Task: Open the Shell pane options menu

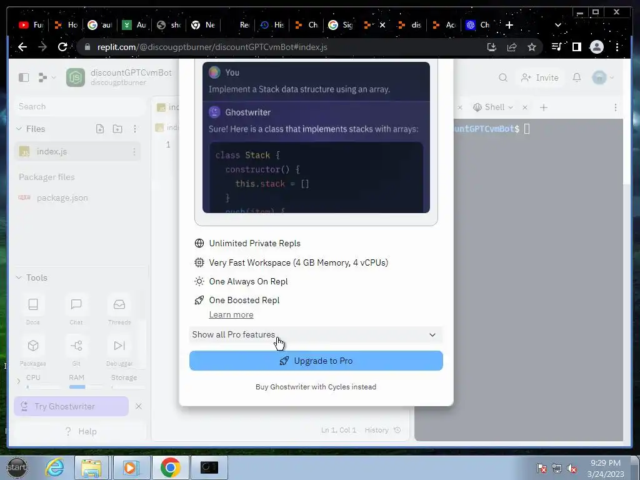Action: 616,107
